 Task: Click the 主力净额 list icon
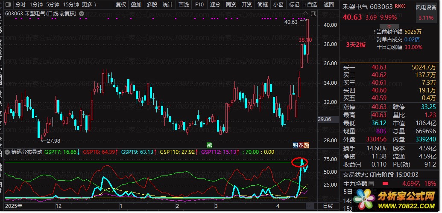pyautogui.click(x=371, y=184)
